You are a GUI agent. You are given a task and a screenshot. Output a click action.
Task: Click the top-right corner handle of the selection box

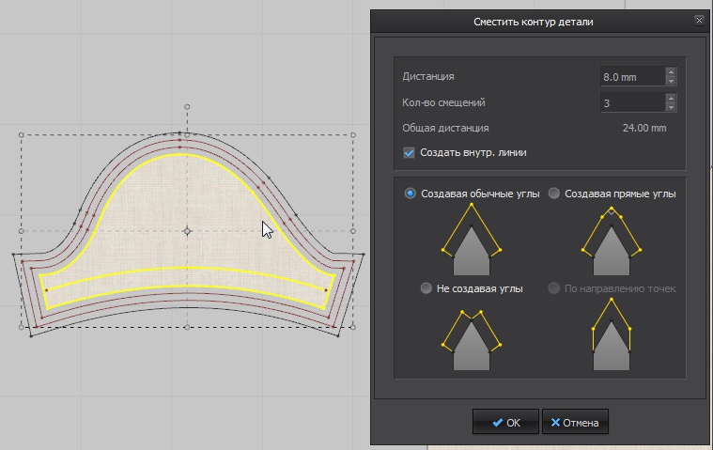click(353, 135)
